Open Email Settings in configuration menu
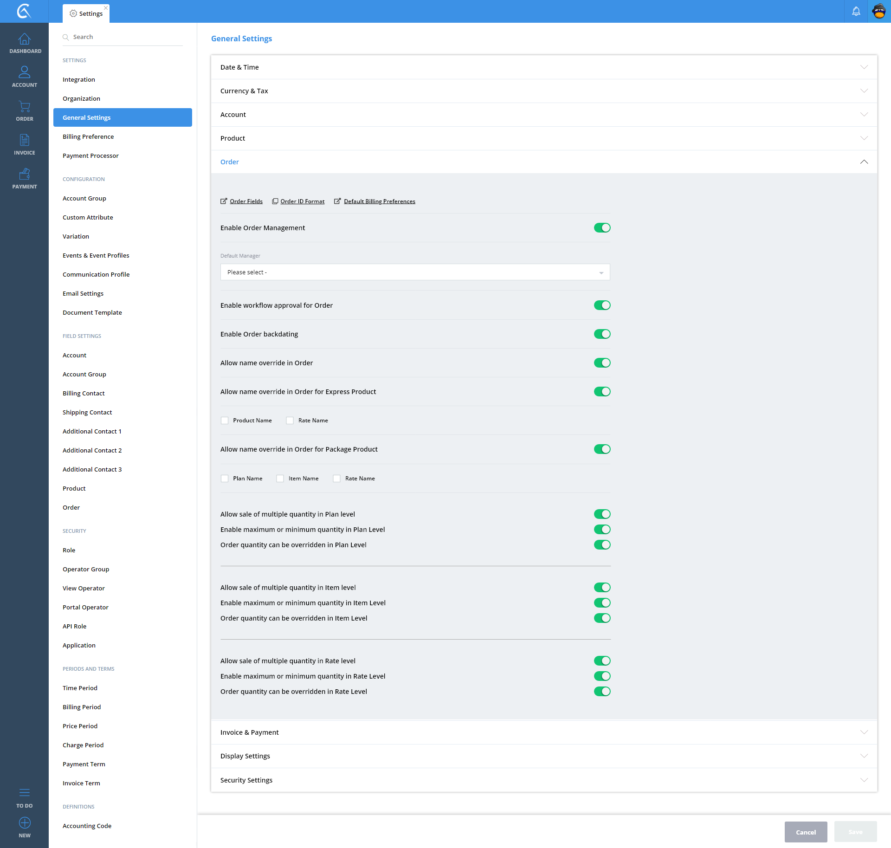 pyautogui.click(x=83, y=293)
